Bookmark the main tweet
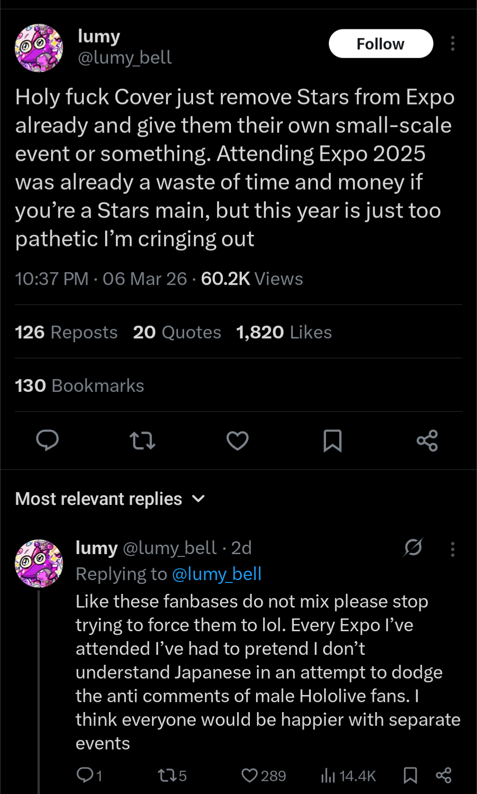The width and height of the screenshot is (477, 794). point(333,441)
